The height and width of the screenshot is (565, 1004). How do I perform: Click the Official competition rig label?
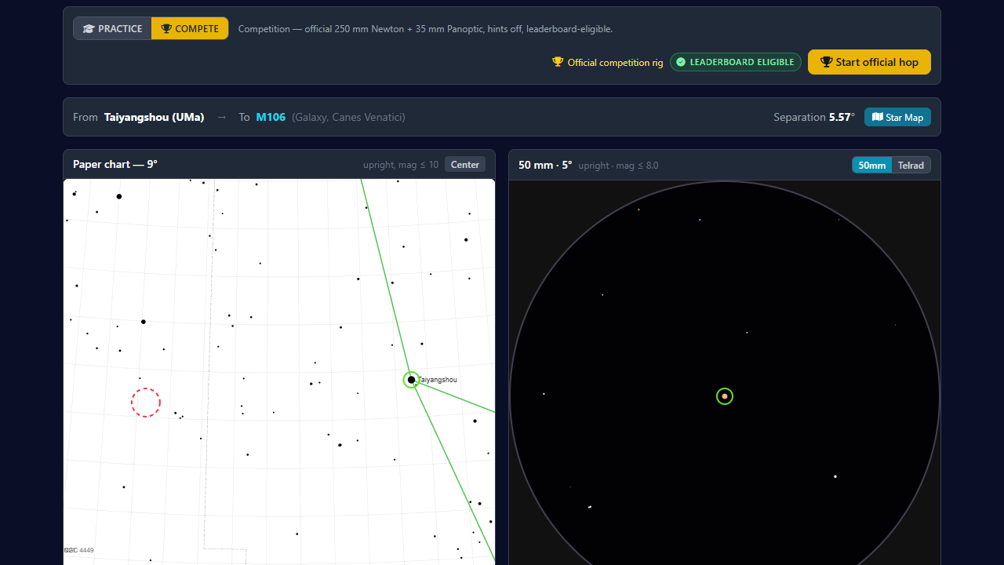[615, 62]
